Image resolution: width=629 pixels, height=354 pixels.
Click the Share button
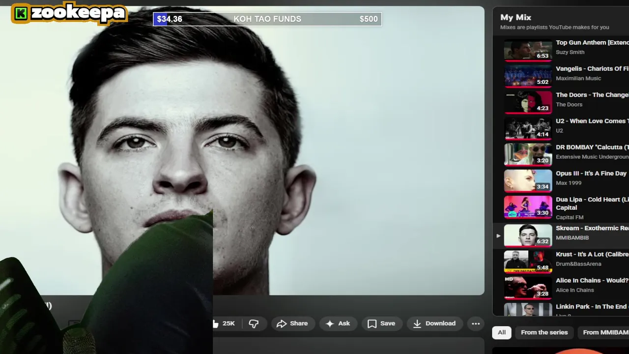(292, 324)
